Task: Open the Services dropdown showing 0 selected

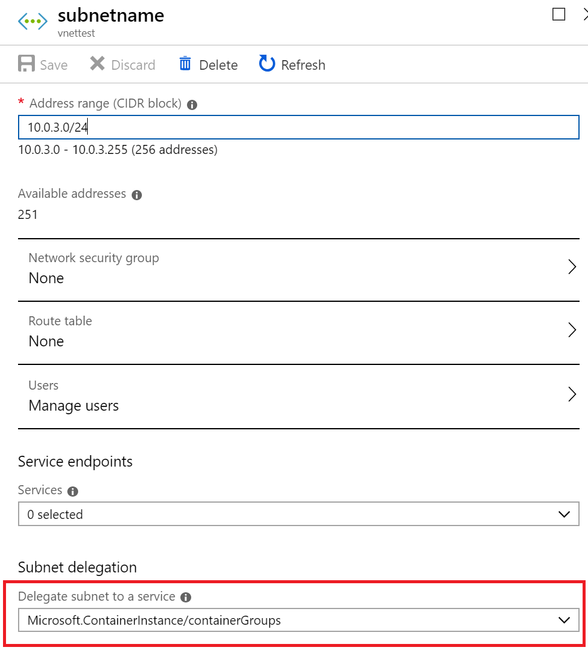Action: pyautogui.click(x=298, y=514)
